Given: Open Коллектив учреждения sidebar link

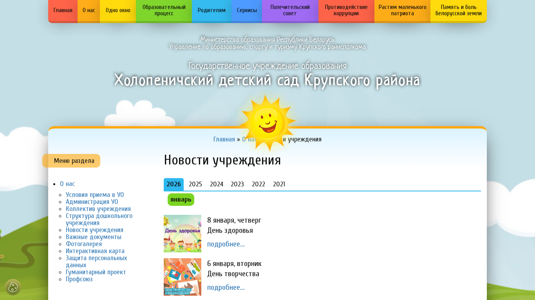Looking at the screenshot, I should [x=98, y=209].
